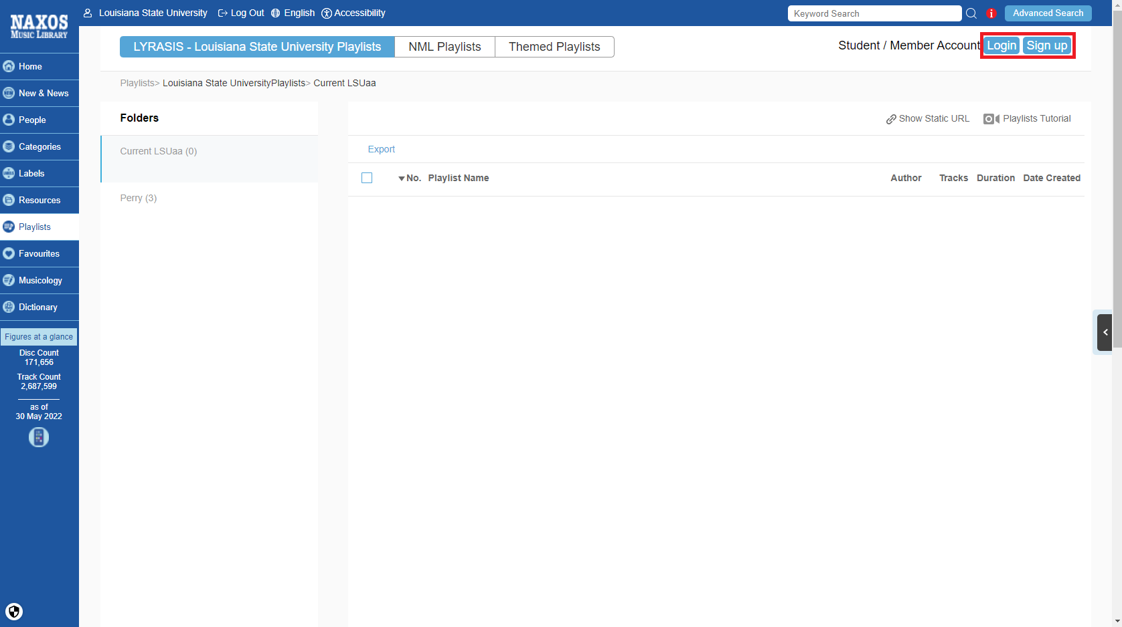This screenshot has height=627, width=1122.
Task: Open Categories from sidebar menu
Action: click(39, 146)
